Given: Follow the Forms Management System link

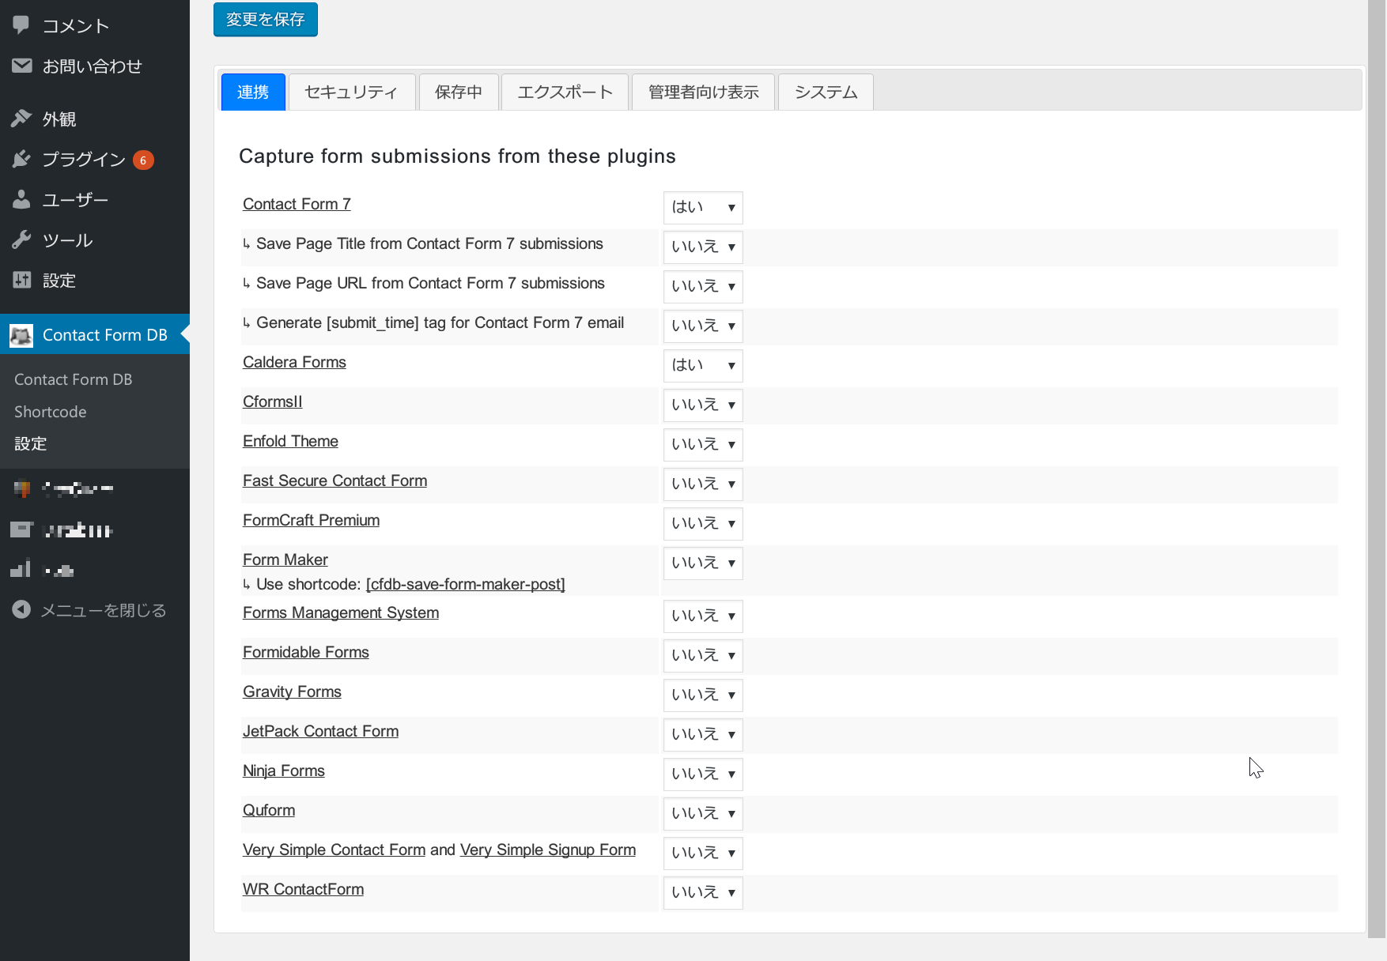Looking at the screenshot, I should pos(340,612).
